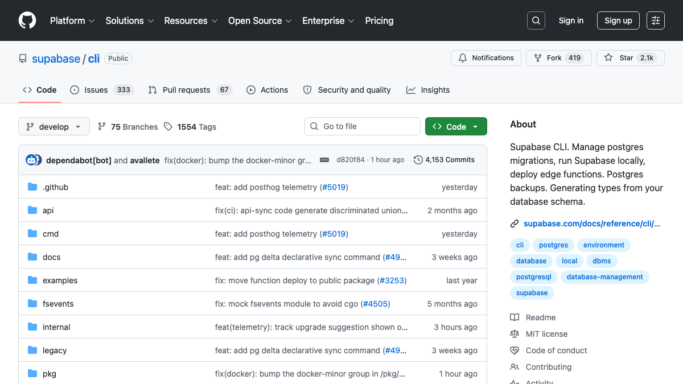This screenshot has width=683, height=384.
Task: Click the appearance settings icon in header
Action: click(x=656, y=20)
